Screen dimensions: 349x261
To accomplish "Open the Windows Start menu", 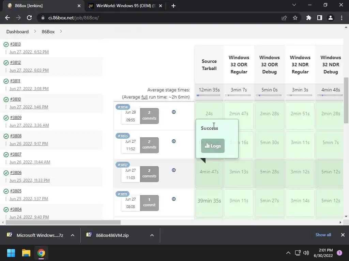I will tap(11, 253).
